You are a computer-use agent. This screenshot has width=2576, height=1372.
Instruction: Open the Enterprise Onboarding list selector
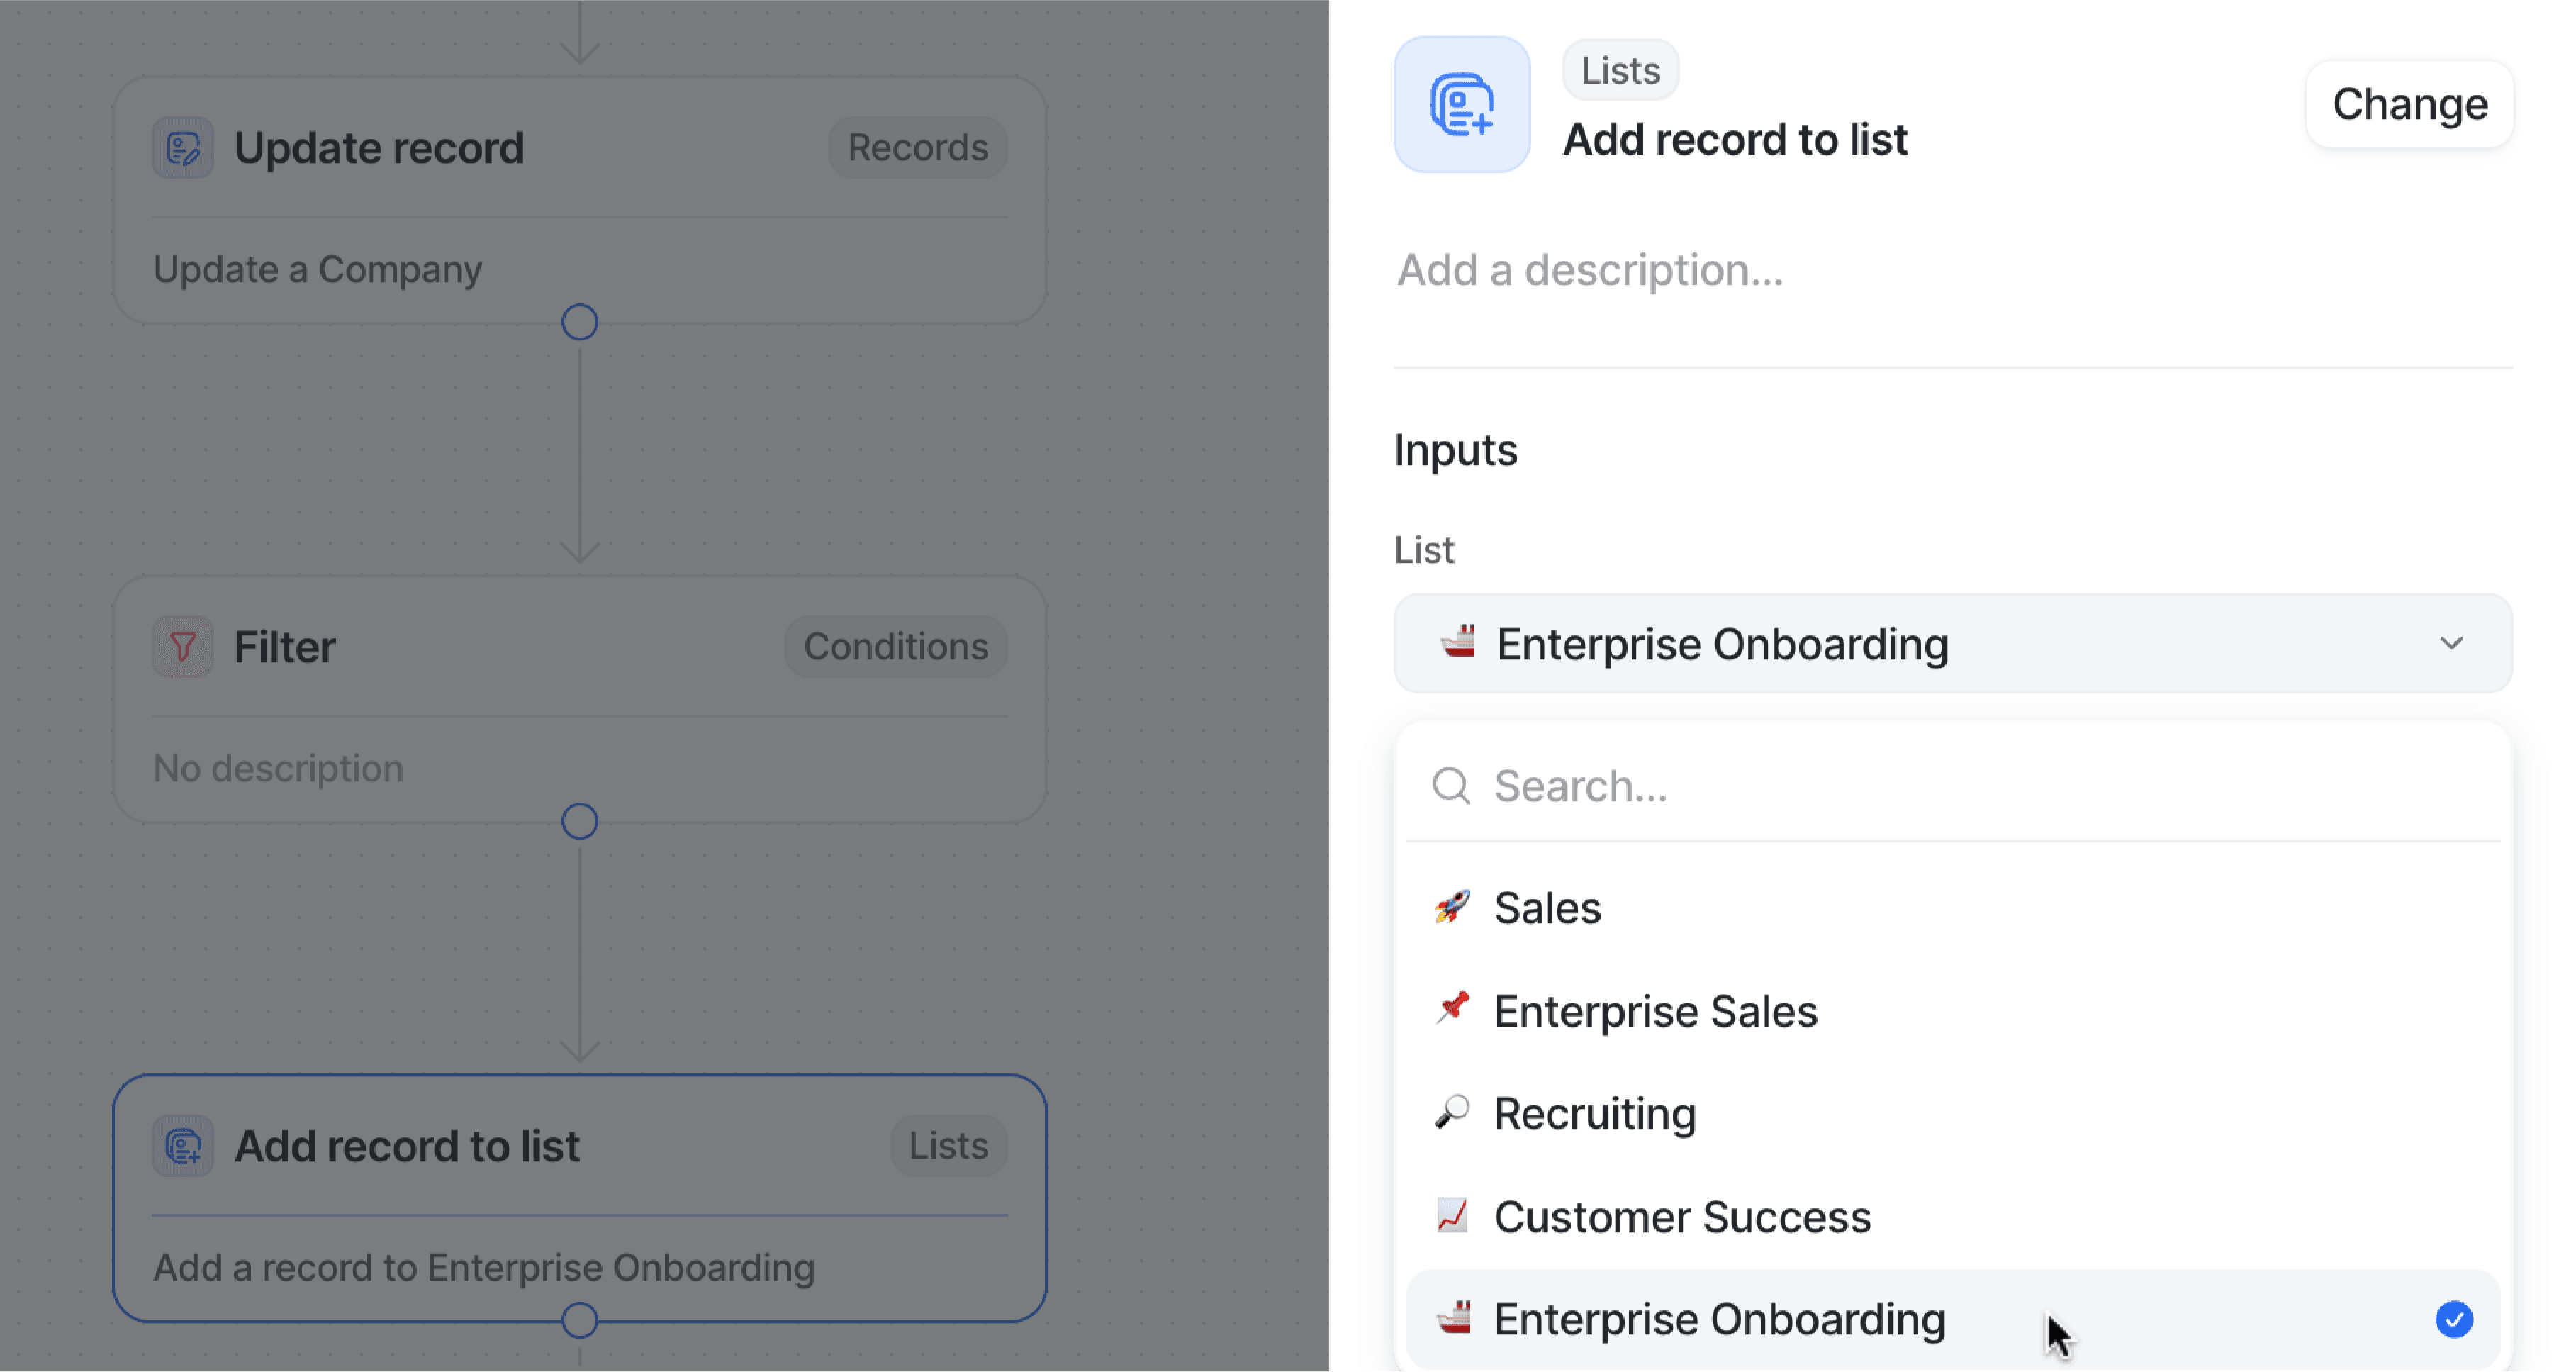[1953, 643]
